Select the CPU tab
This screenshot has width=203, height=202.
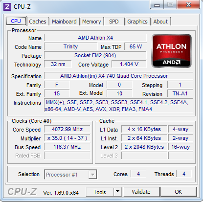tap(16, 21)
